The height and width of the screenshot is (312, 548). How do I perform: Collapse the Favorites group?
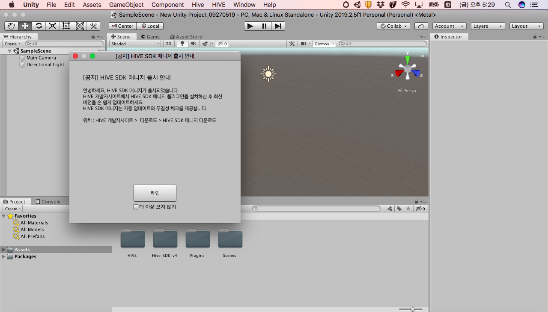click(x=4, y=216)
